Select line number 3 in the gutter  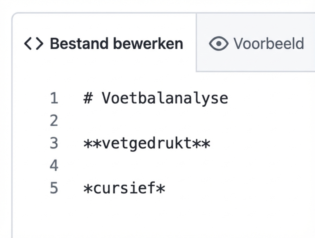click(54, 143)
